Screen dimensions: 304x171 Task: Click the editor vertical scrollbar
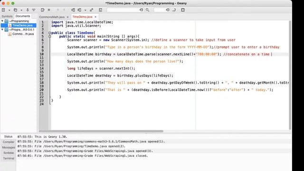pyautogui.click(x=290, y=75)
